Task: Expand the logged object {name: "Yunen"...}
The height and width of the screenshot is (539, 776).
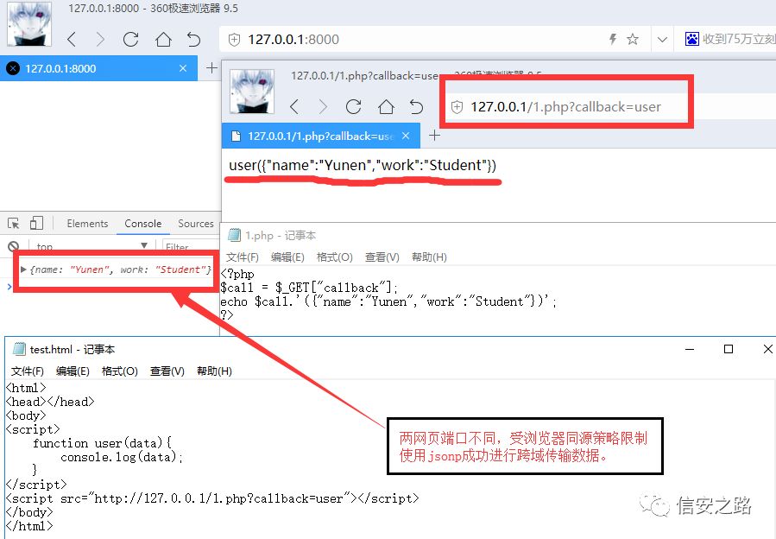Action: [23, 269]
